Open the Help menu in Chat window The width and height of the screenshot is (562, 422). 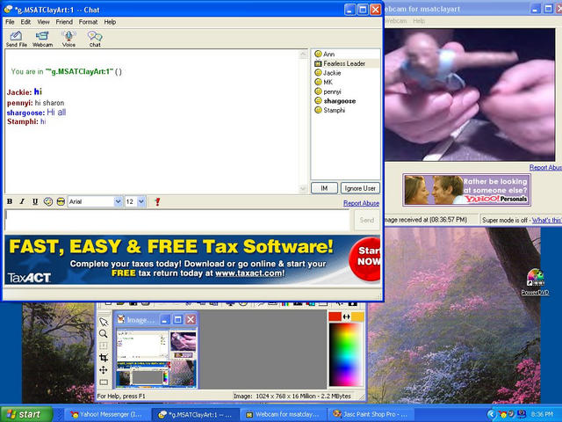(110, 22)
